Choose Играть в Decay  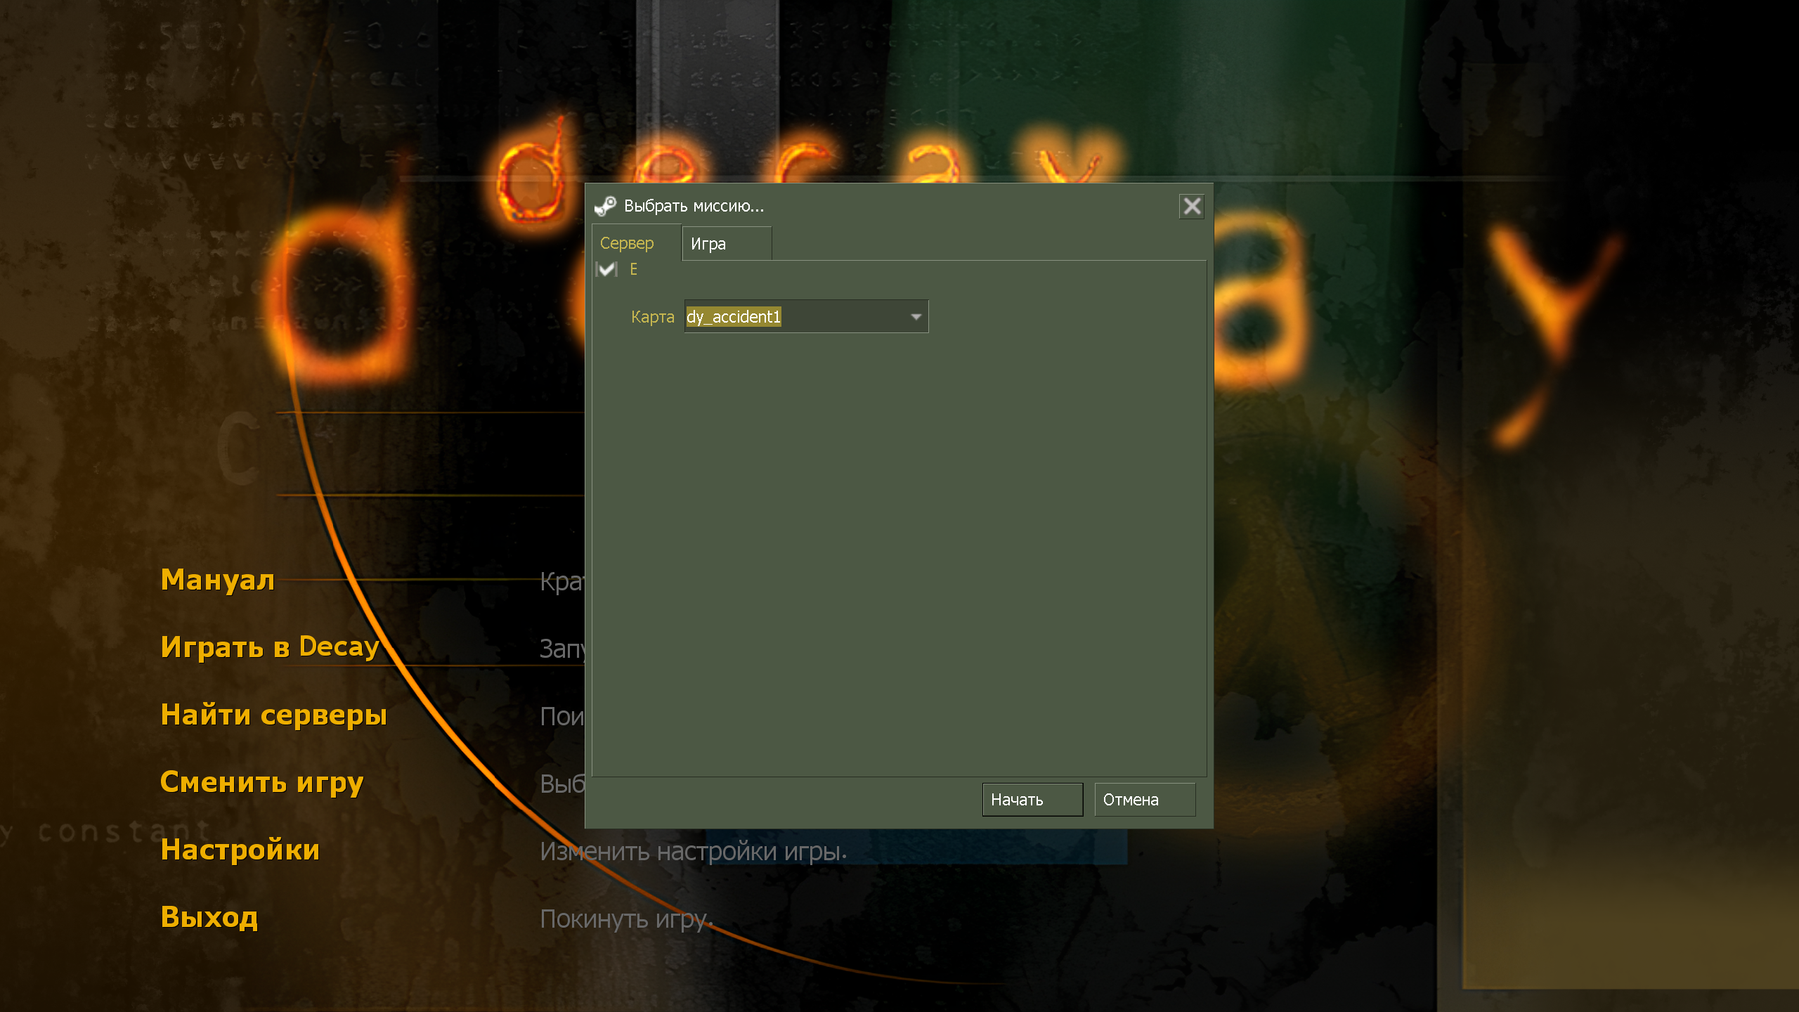(270, 647)
